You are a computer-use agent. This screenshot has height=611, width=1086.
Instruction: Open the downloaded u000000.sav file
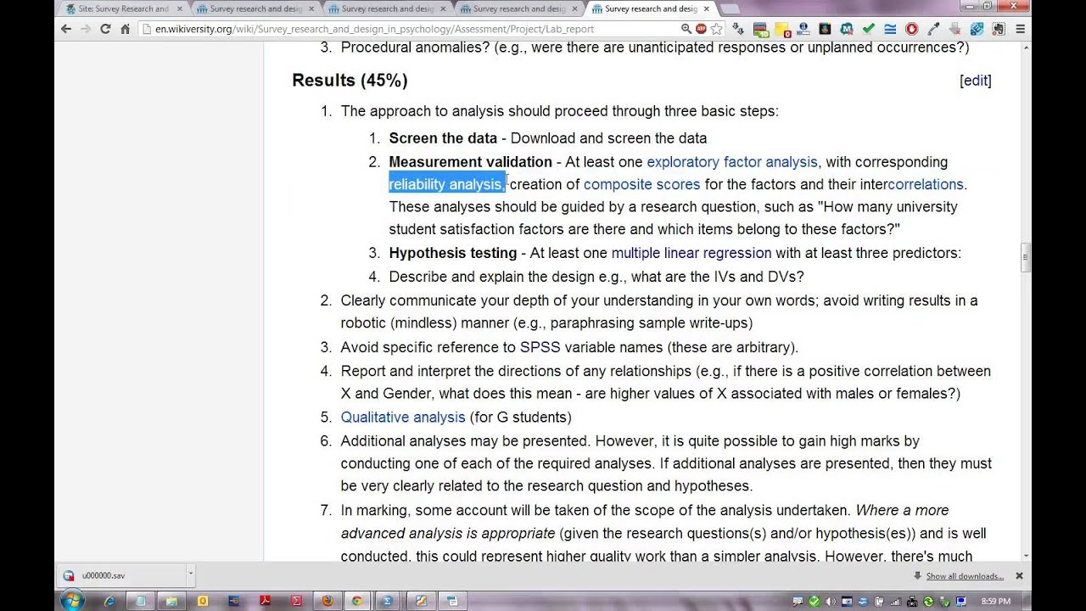pyautogui.click(x=122, y=575)
